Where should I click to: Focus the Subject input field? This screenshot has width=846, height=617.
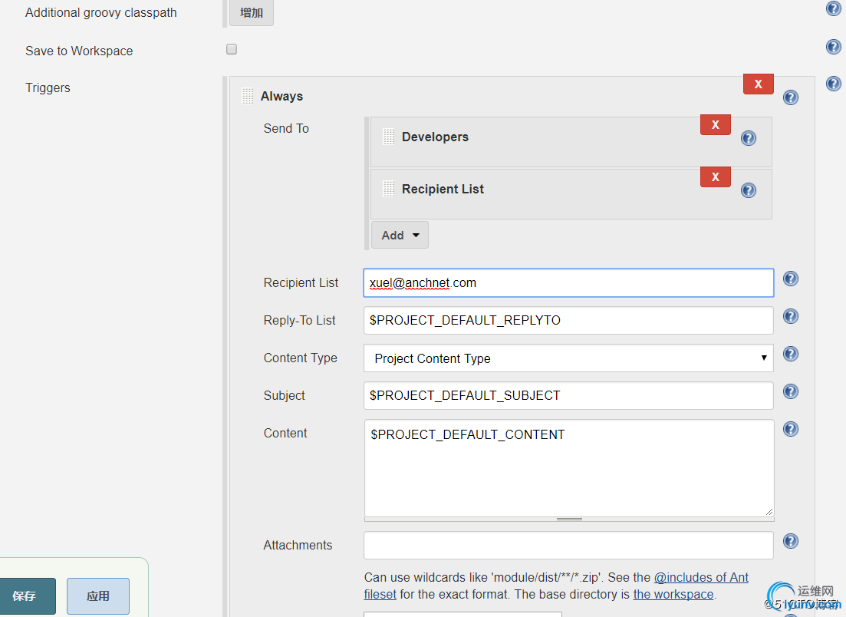568,396
